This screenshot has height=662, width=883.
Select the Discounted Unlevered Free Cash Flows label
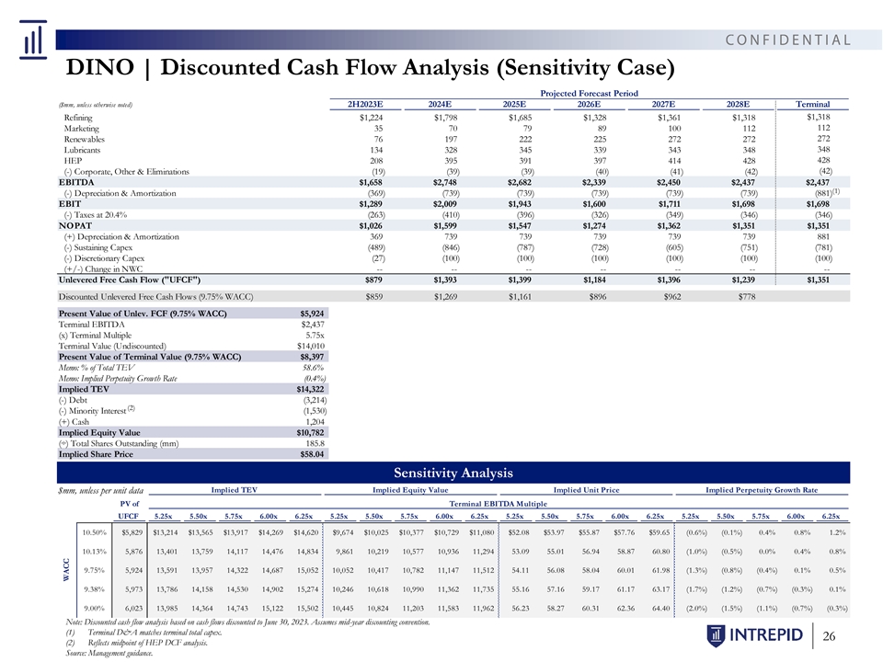[156, 297]
